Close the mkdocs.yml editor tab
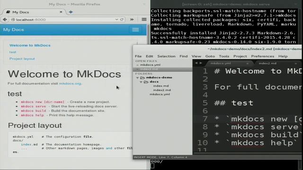The image size is (303, 170). (248, 63)
